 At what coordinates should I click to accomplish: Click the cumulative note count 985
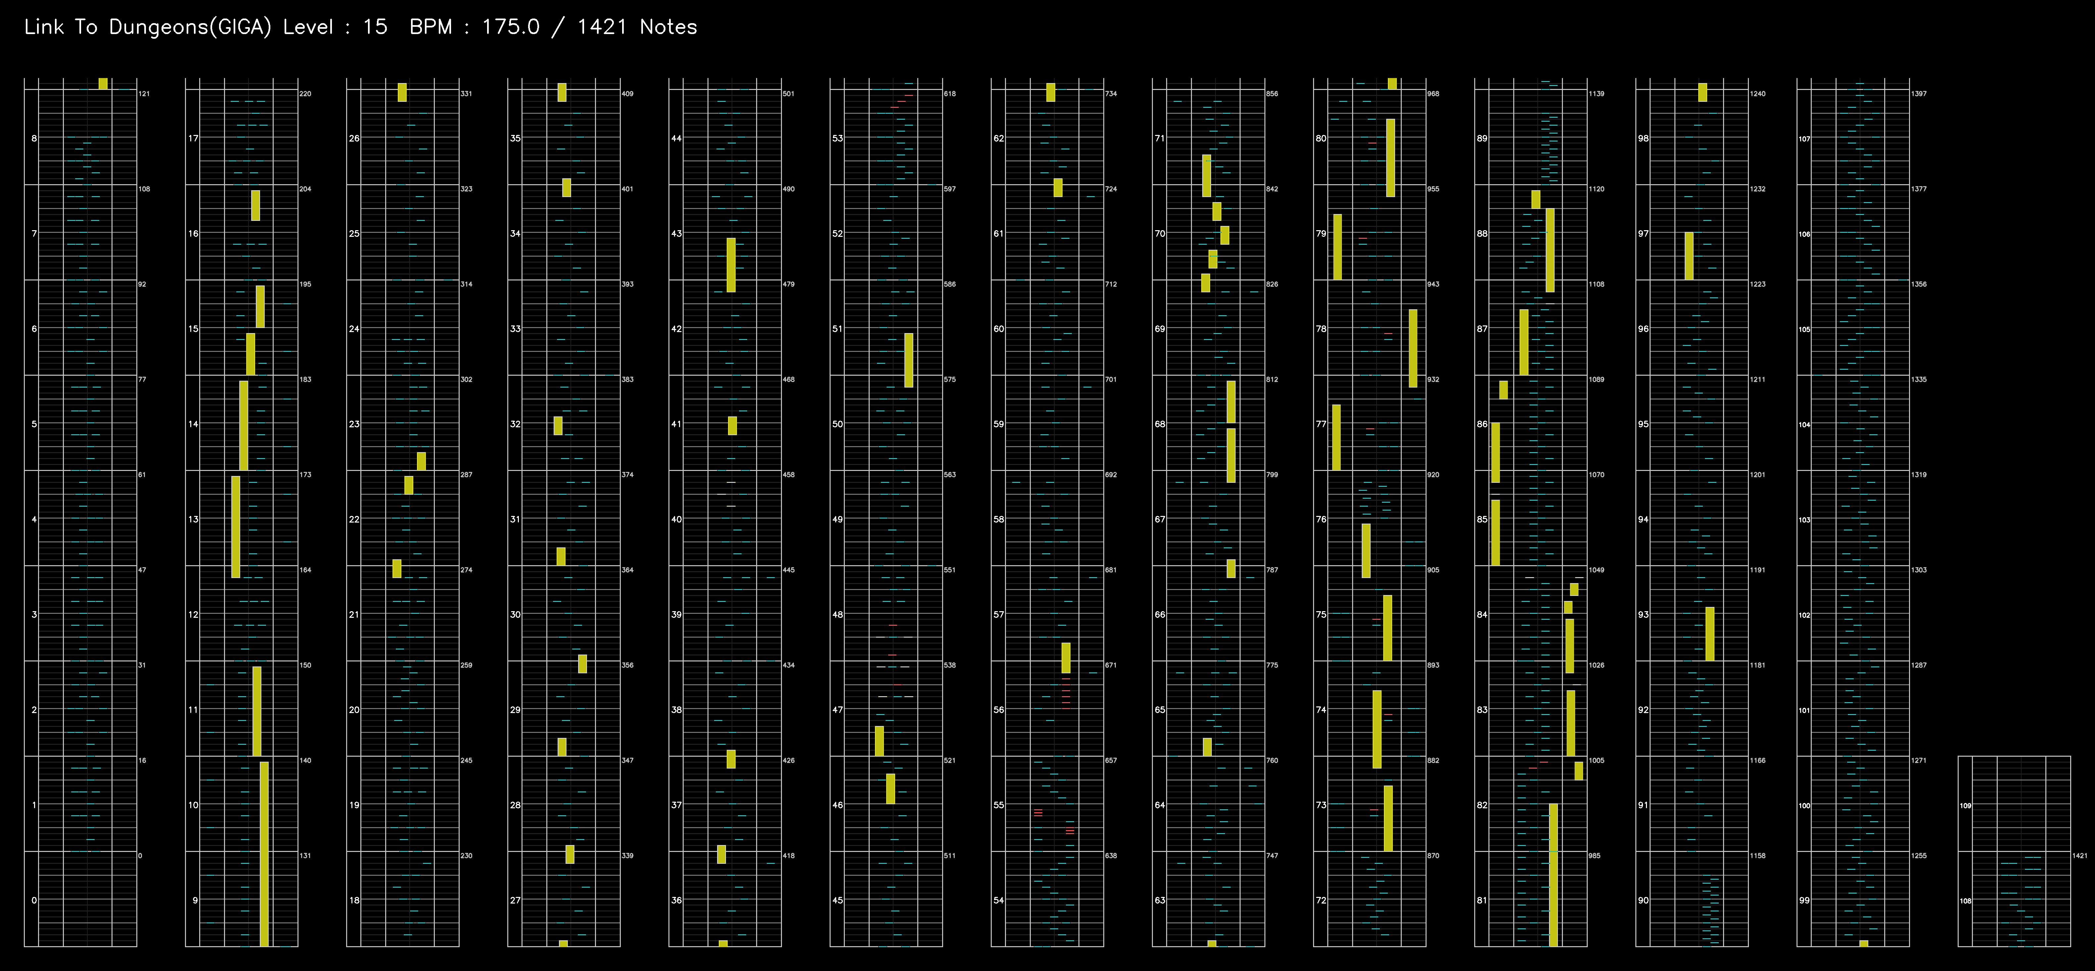point(1594,856)
